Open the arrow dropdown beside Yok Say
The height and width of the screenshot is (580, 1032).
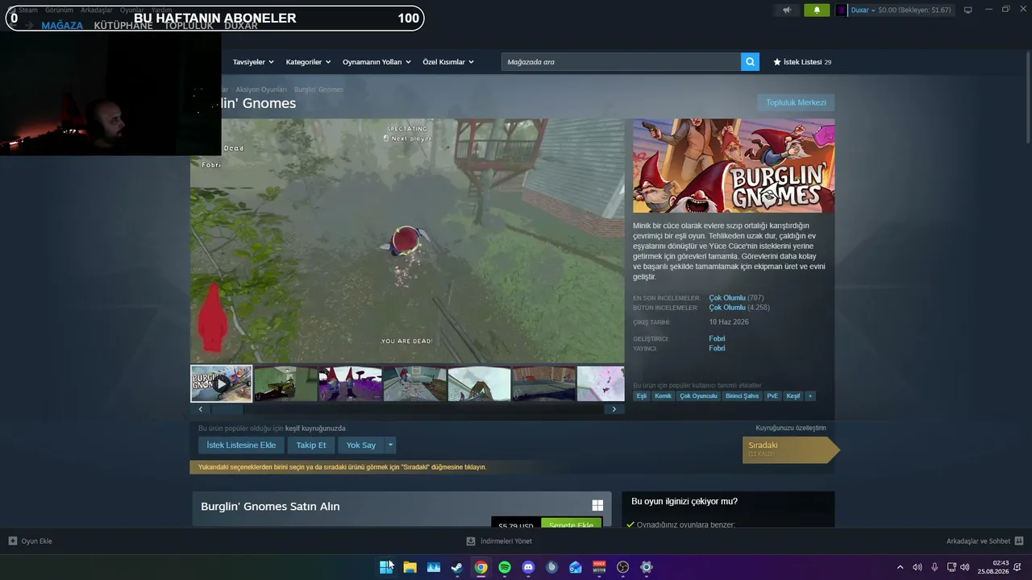click(391, 445)
